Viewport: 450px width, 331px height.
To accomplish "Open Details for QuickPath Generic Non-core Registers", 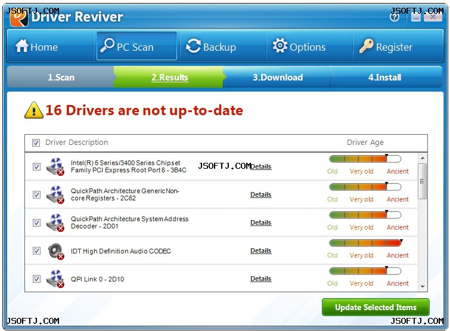I will 260,194.
